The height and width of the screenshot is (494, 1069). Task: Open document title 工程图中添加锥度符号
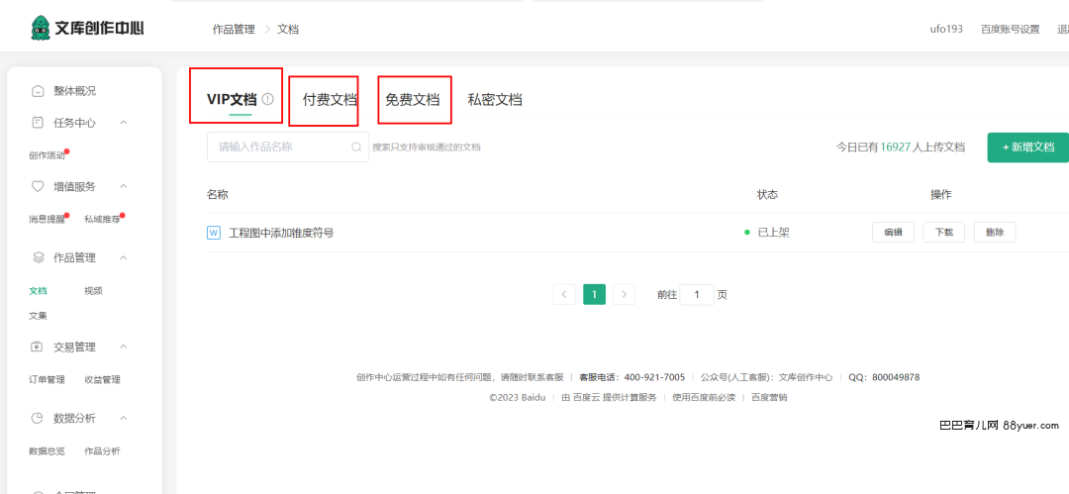click(281, 233)
